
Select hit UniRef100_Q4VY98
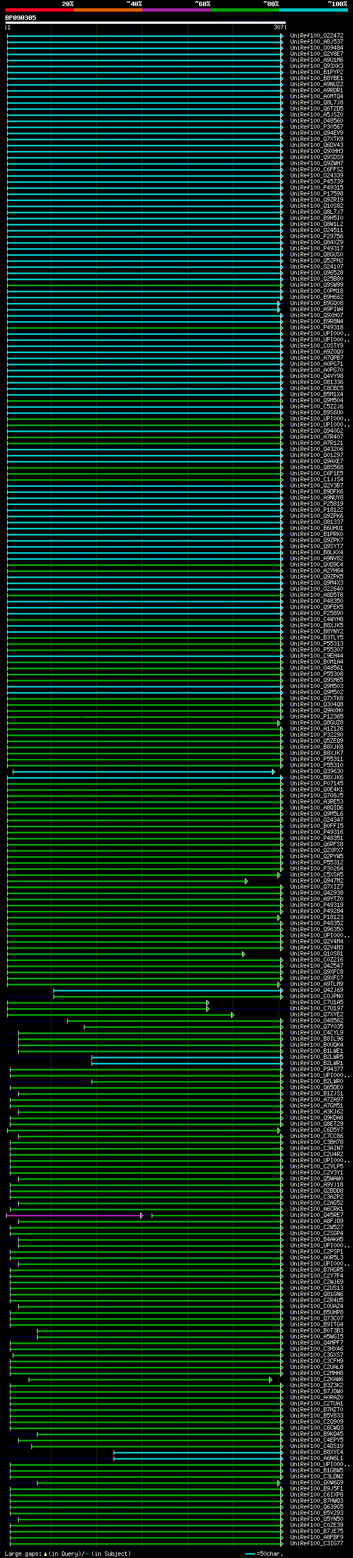(317, 376)
